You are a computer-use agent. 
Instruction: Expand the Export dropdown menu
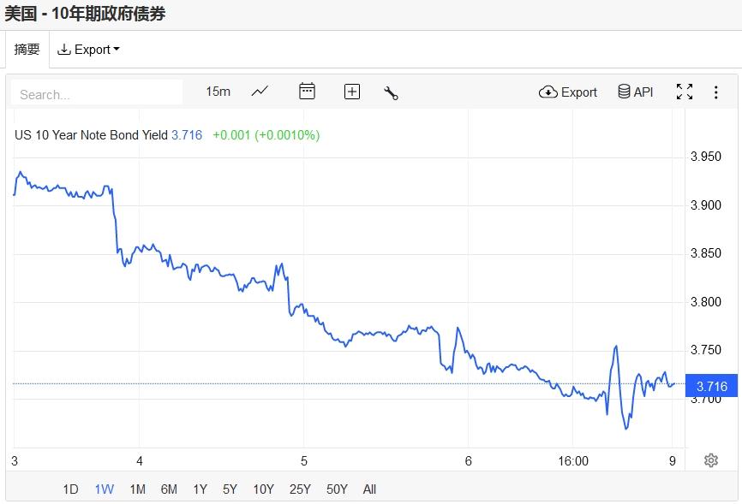(x=88, y=50)
